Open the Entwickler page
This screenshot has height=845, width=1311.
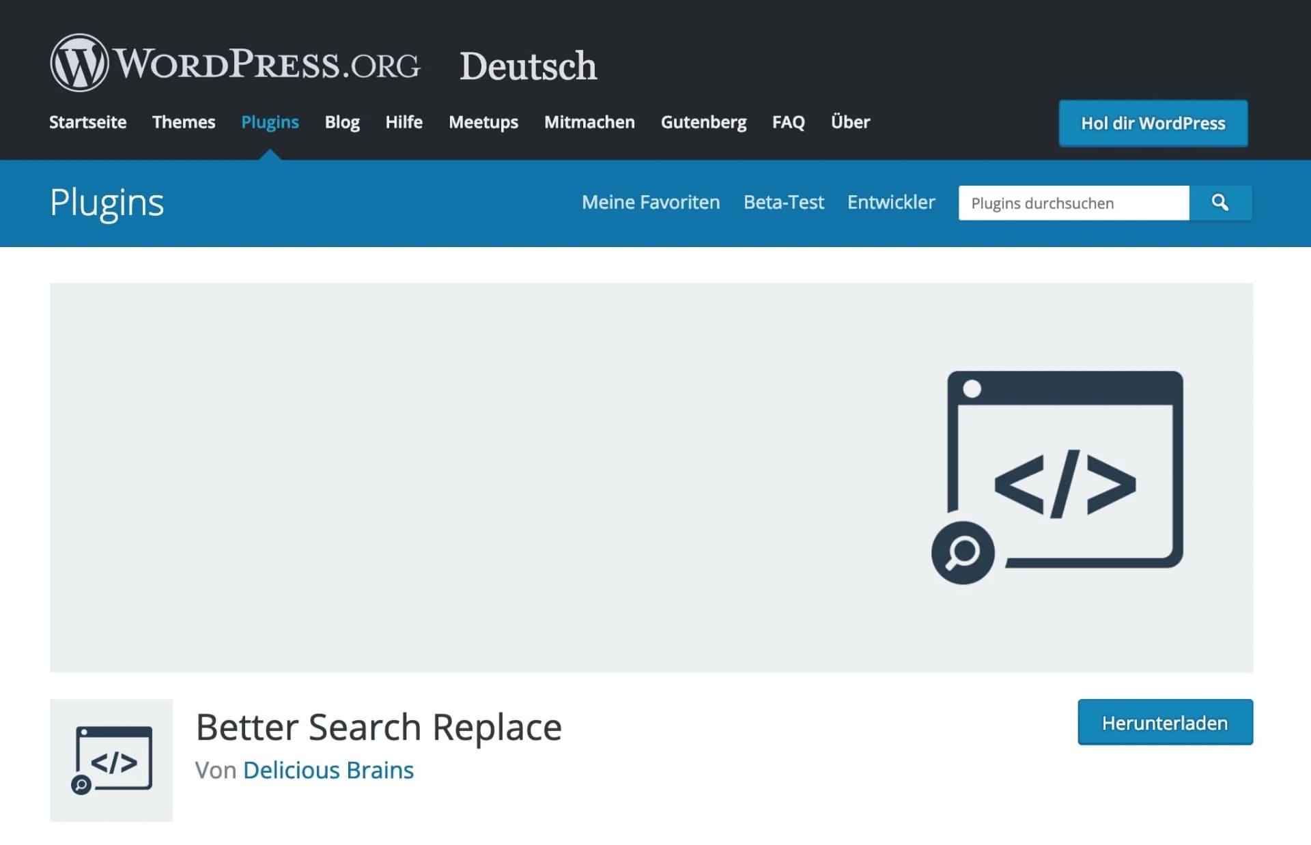891,202
